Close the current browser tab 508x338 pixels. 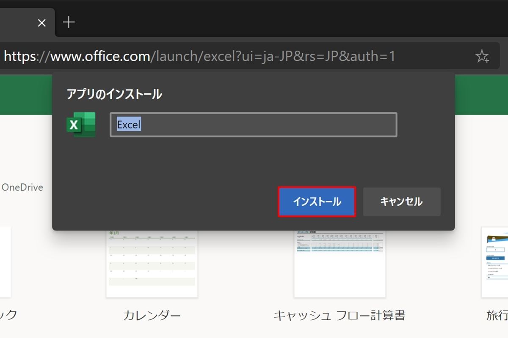pyautogui.click(x=41, y=23)
